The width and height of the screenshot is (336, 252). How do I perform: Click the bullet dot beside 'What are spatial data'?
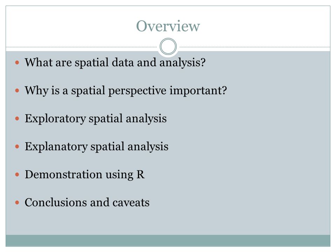point(17,63)
